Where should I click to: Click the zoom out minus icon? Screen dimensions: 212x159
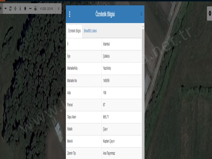point(5,9)
